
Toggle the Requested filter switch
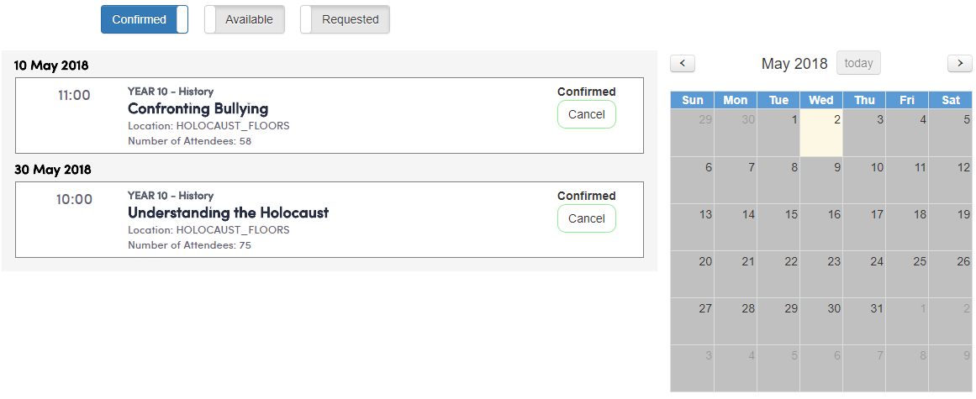pyautogui.click(x=345, y=19)
